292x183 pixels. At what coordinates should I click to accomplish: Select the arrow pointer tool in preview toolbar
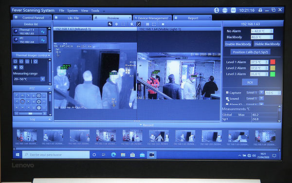110,24
